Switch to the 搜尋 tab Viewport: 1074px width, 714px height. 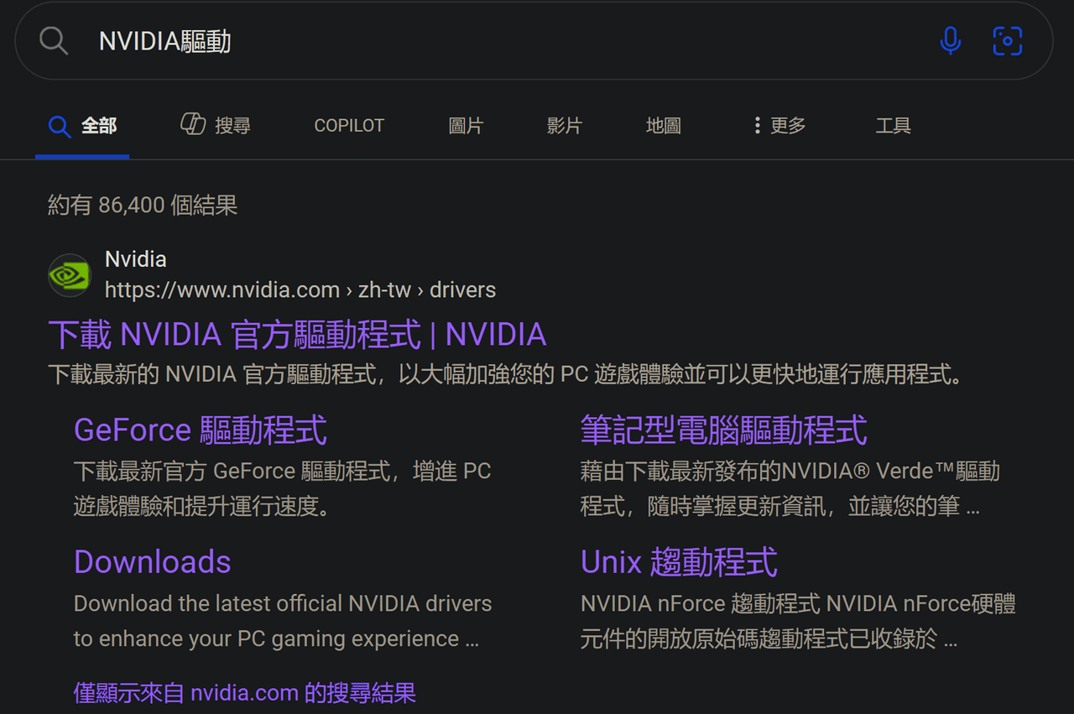coord(216,126)
